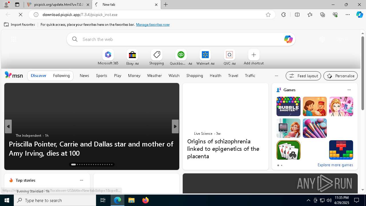The height and width of the screenshot is (206, 366).
Task: Select the Discover feed tab
Action: [x=39, y=76]
